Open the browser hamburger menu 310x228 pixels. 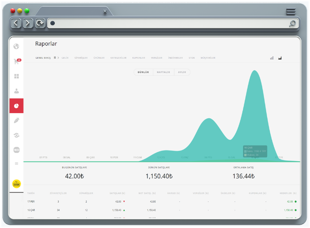[291, 12]
